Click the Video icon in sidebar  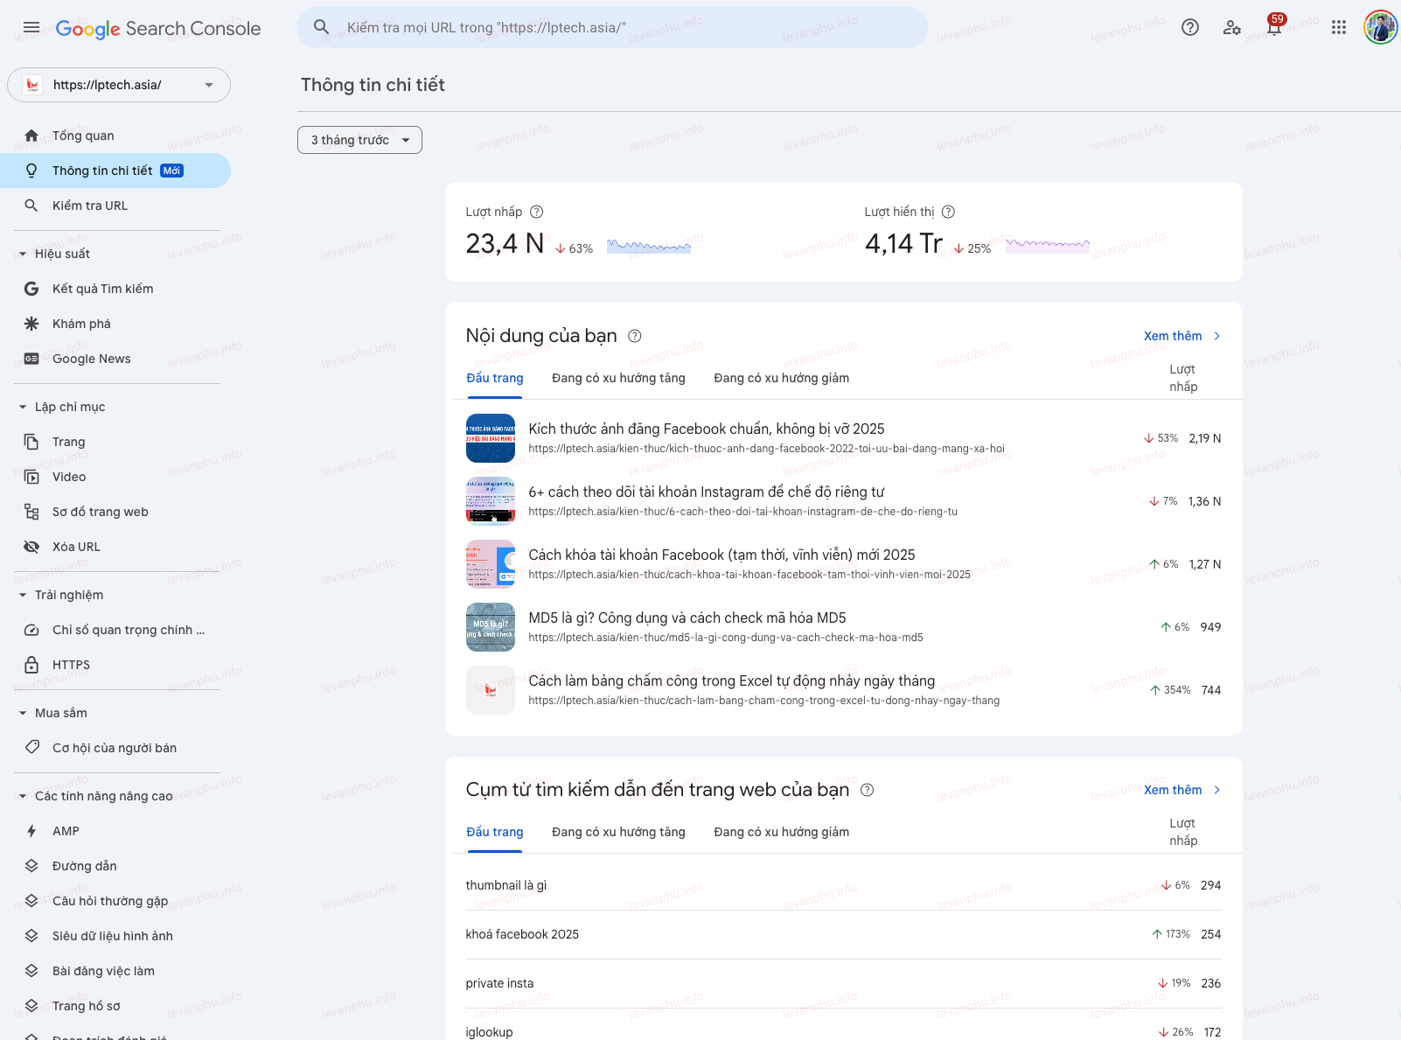(x=31, y=477)
